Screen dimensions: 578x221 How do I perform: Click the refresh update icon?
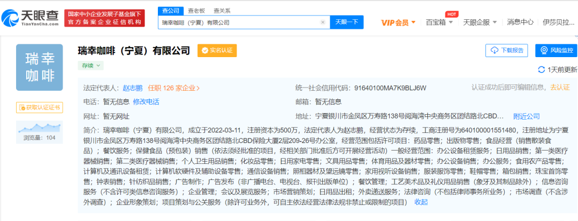pos(542,69)
